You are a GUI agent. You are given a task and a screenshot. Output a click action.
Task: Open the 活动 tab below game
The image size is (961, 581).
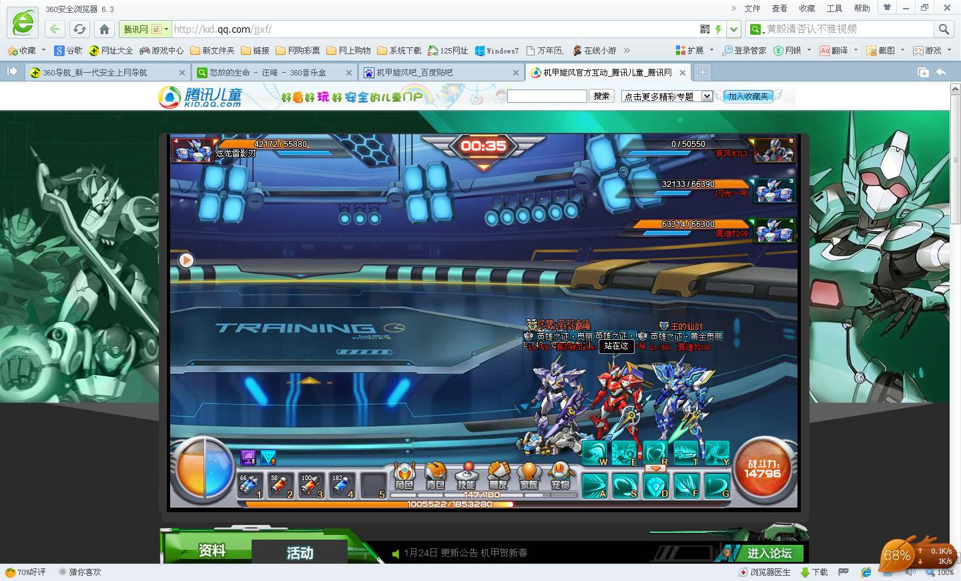click(300, 553)
